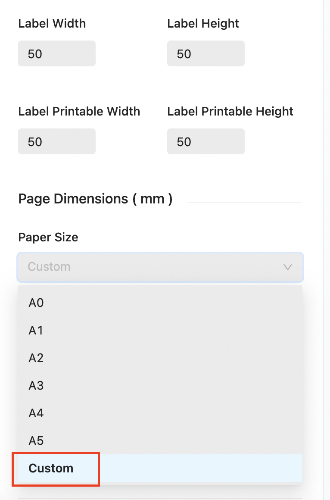Expand the Paper Size chevron arrow
The image size is (330, 500).
[288, 267]
